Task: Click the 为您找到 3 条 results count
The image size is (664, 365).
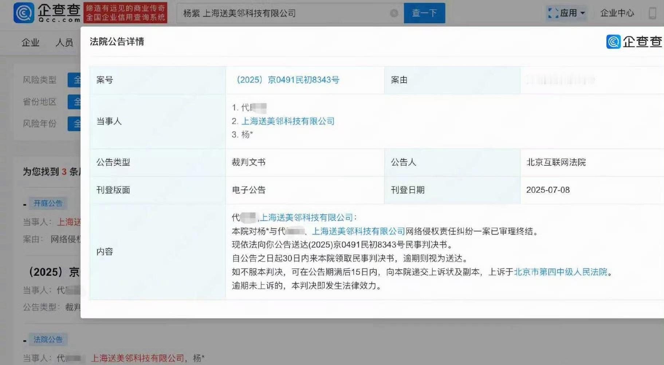Action: tap(51, 172)
